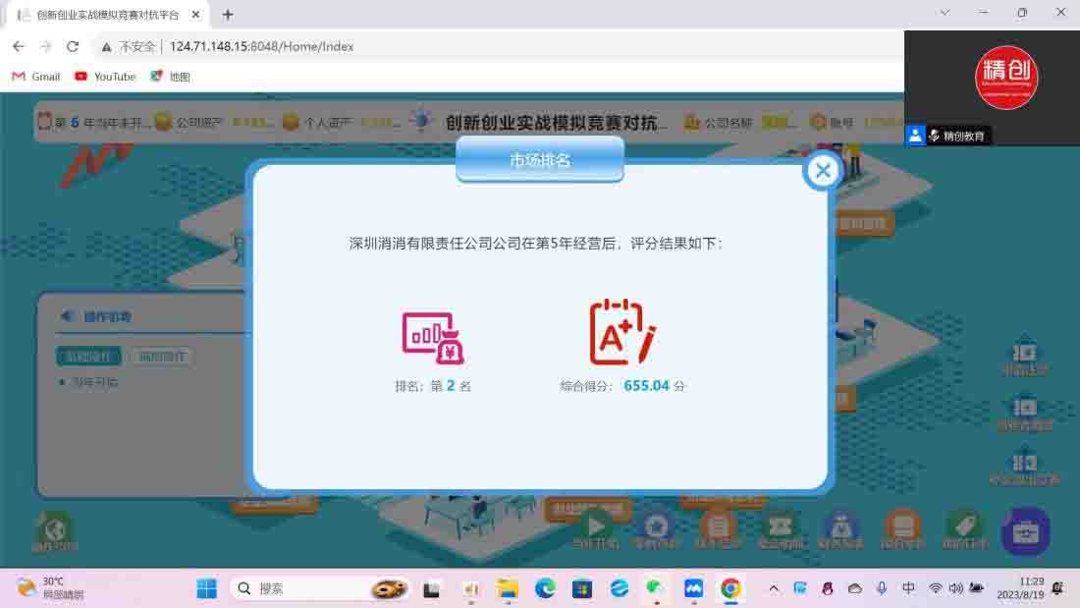Click the lightbulb icon in top banner
The width and height of the screenshot is (1080, 608).
[x=421, y=121]
